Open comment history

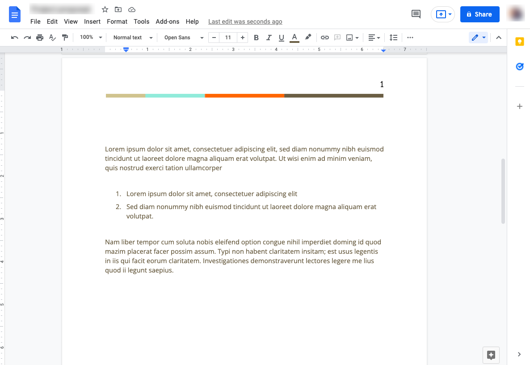416,14
